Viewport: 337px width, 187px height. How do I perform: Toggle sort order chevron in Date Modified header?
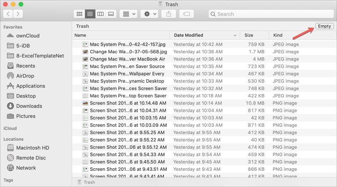235,36
